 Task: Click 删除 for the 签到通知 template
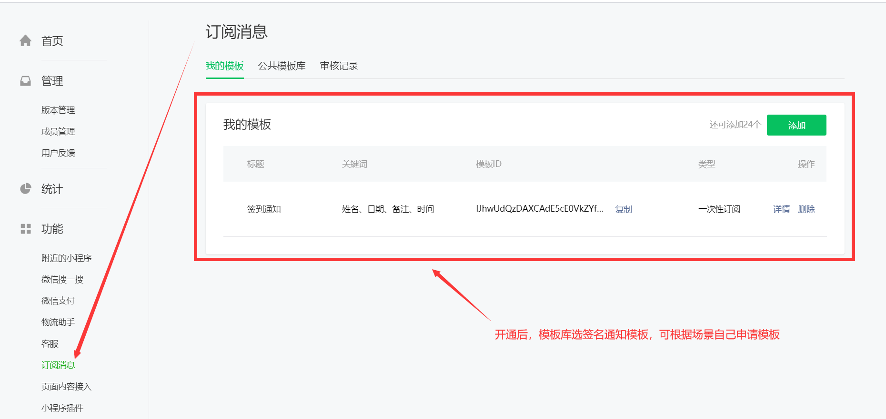coord(806,209)
